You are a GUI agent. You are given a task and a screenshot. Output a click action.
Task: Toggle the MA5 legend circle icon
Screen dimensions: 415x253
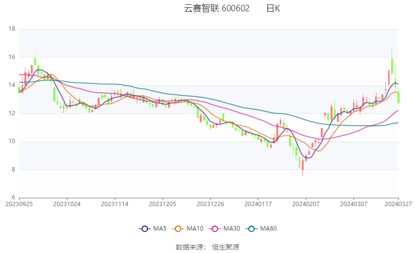tap(145, 229)
